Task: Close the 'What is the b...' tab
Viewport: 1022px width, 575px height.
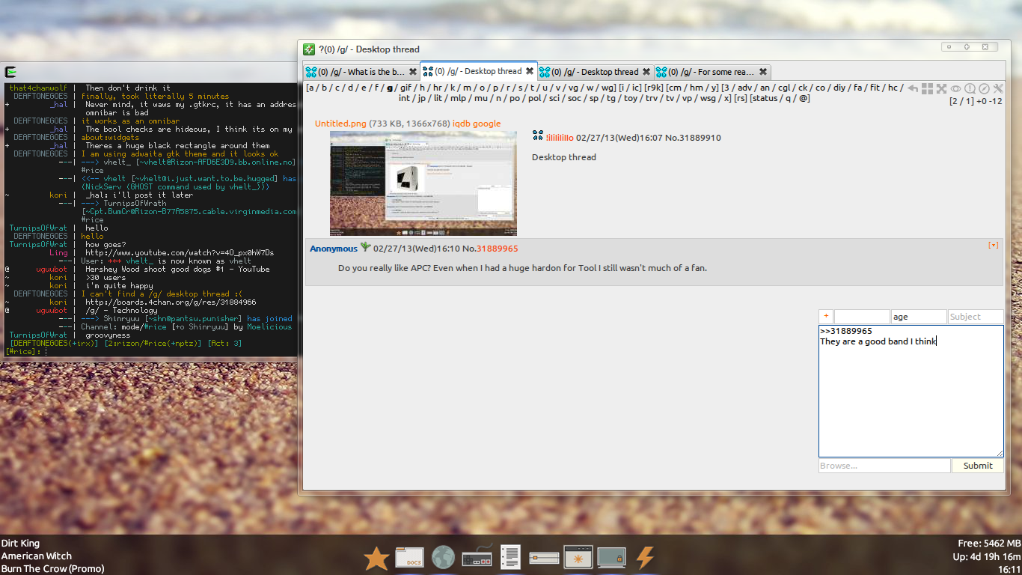Action: pyautogui.click(x=413, y=72)
